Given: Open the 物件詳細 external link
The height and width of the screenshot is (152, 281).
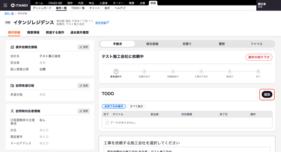Looking at the screenshot, I should point(102,23).
